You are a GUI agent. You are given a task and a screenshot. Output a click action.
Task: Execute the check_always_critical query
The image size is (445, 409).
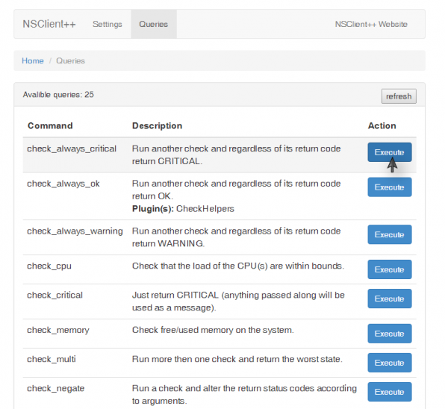click(x=390, y=152)
